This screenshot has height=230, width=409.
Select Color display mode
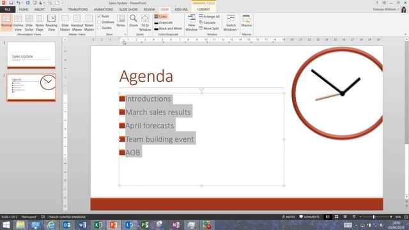(160, 17)
